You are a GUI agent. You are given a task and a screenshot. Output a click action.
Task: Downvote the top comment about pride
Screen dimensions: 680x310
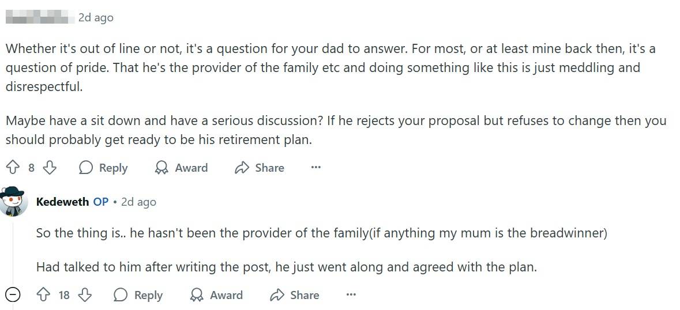click(x=50, y=168)
